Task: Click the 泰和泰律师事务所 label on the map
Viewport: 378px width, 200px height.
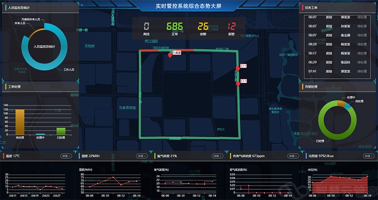Action: coord(275,110)
